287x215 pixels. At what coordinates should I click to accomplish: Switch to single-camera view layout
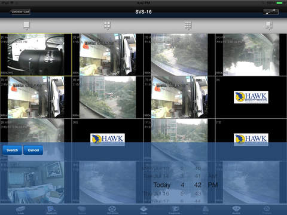[26, 26]
